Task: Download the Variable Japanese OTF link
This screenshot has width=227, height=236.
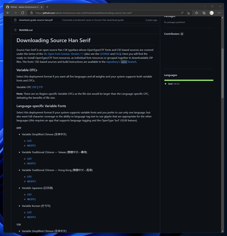Action: [29, 195]
